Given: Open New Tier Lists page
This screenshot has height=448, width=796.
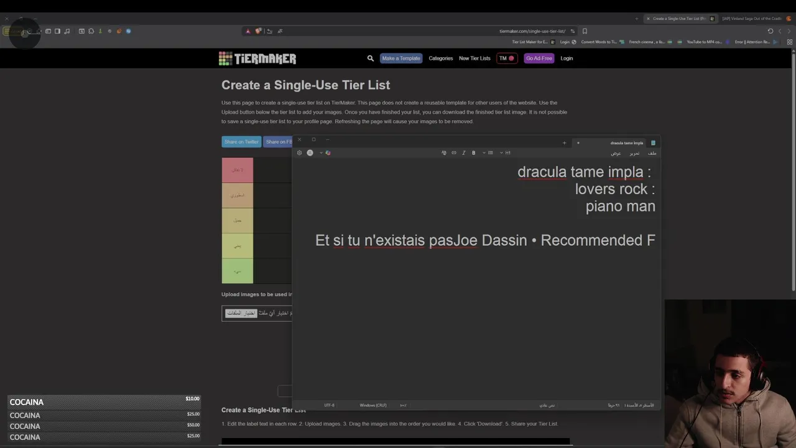Looking at the screenshot, I should click(x=474, y=58).
